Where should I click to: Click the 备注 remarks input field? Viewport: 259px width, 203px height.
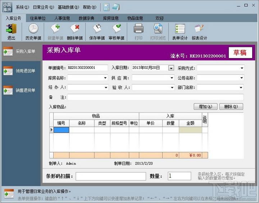pos(155,97)
